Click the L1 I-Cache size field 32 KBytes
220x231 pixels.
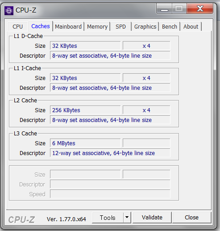pyautogui.click(x=85, y=78)
